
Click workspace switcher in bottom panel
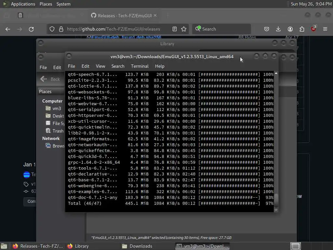click(295, 246)
